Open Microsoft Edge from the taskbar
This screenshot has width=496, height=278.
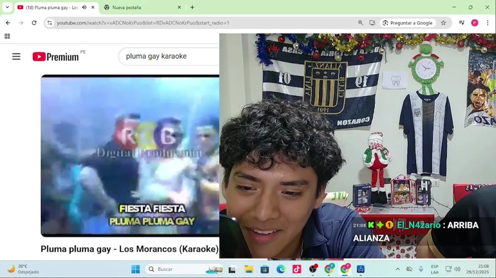(x=281, y=270)
